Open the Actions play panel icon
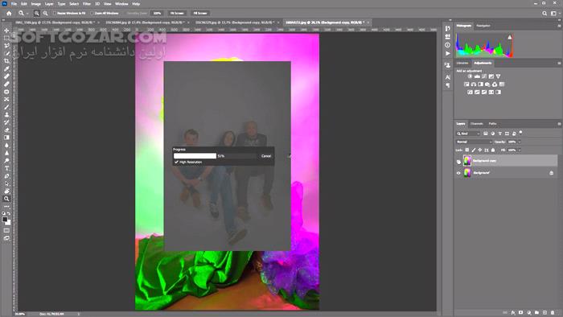Viewport: 563px width, 317px height. 447,53
